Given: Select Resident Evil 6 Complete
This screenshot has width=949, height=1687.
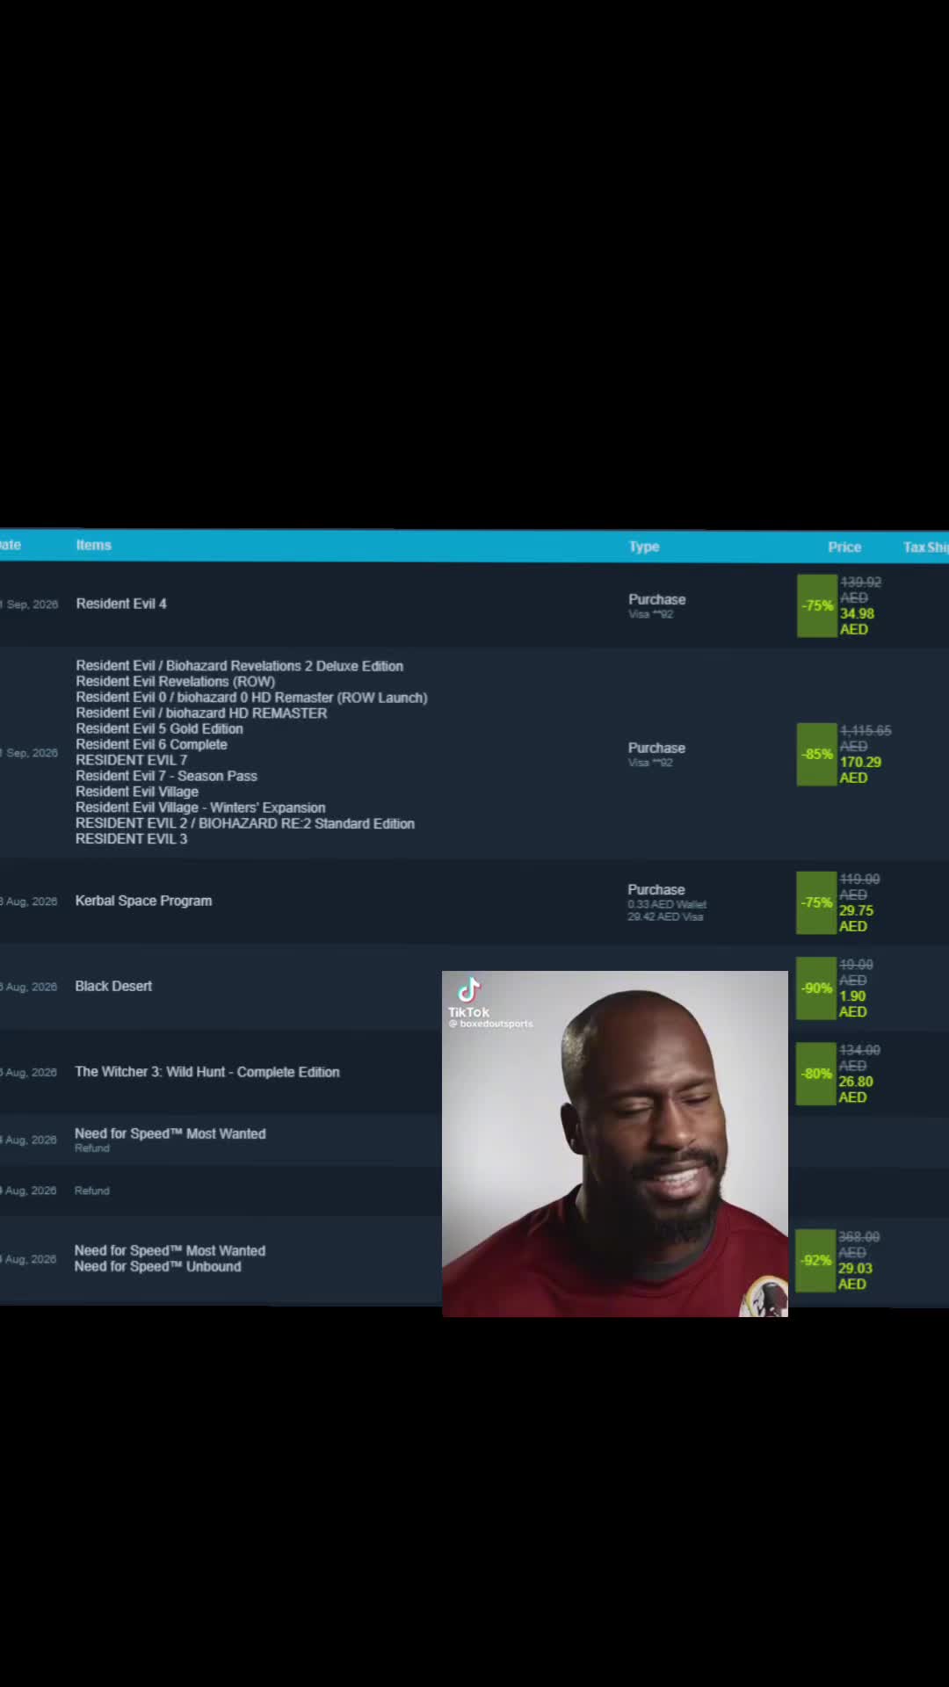Looking at the screenshot, I should [x=151, y=745].
